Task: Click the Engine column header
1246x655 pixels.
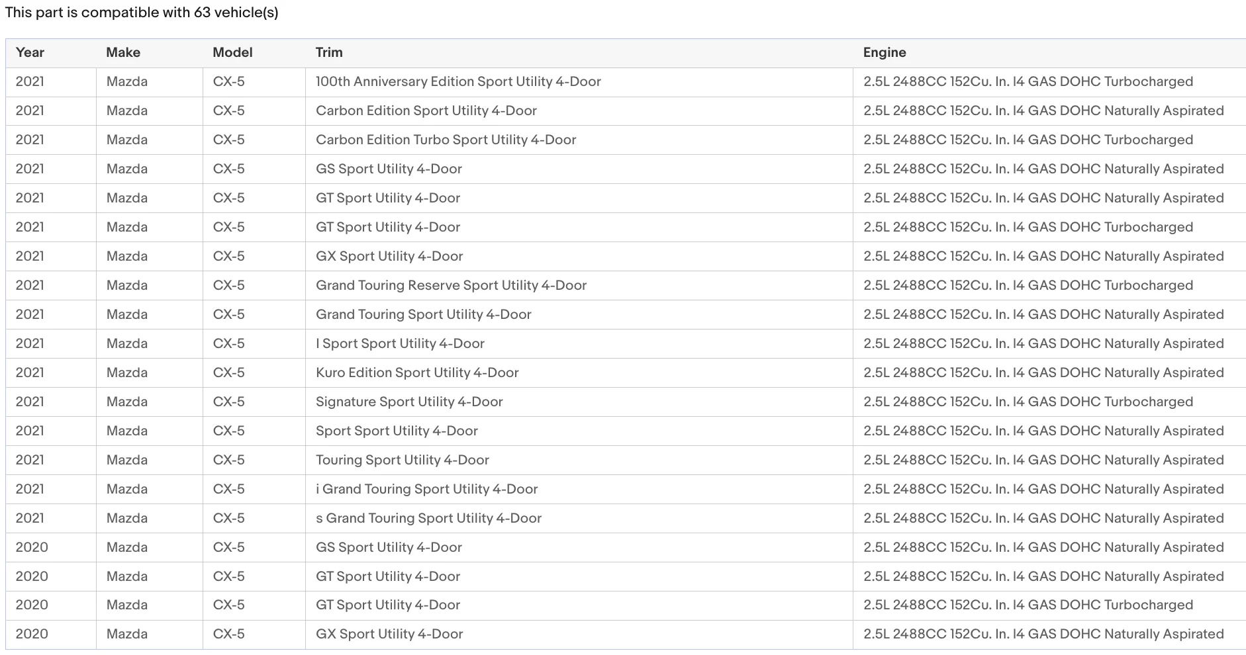Action: click(x=885, y=52)
